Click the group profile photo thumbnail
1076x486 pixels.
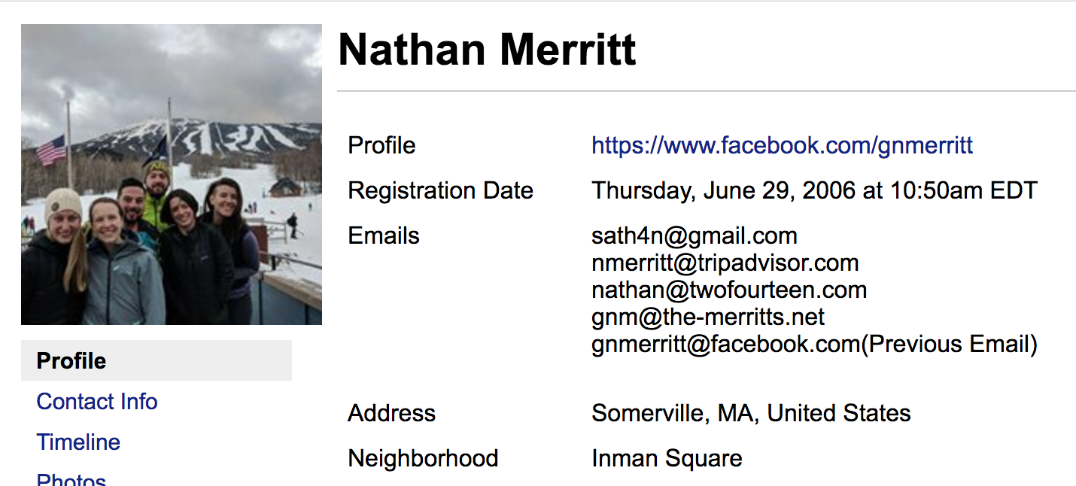point(172,175)
